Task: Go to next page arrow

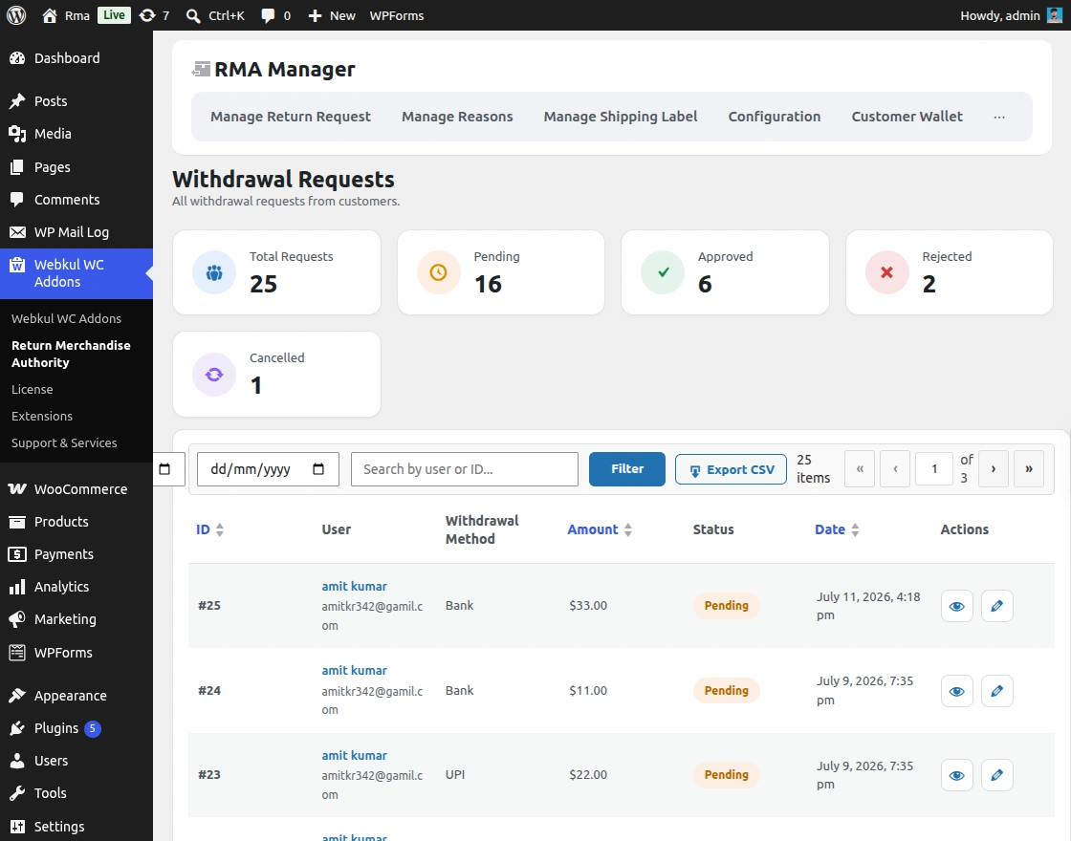Action: (x=994, y=469)
